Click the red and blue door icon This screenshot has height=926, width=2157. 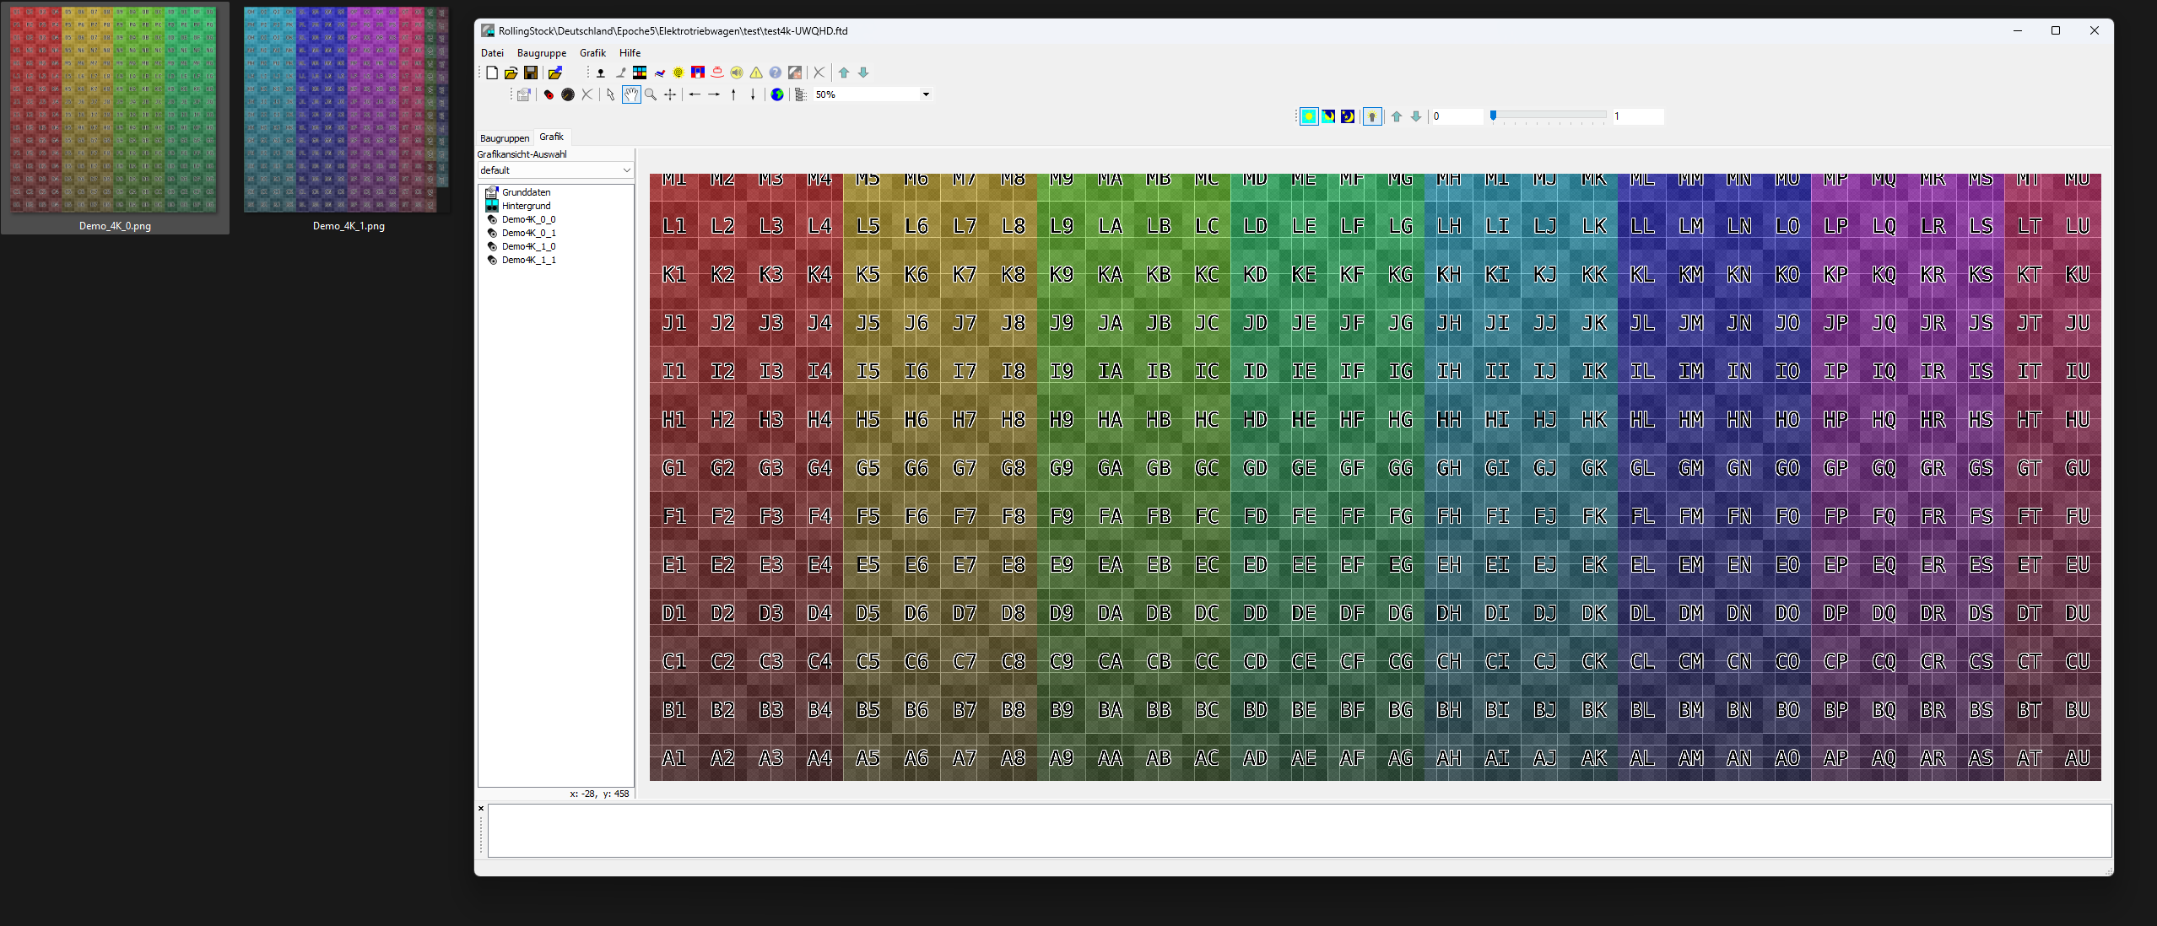(x=698, y=73)
